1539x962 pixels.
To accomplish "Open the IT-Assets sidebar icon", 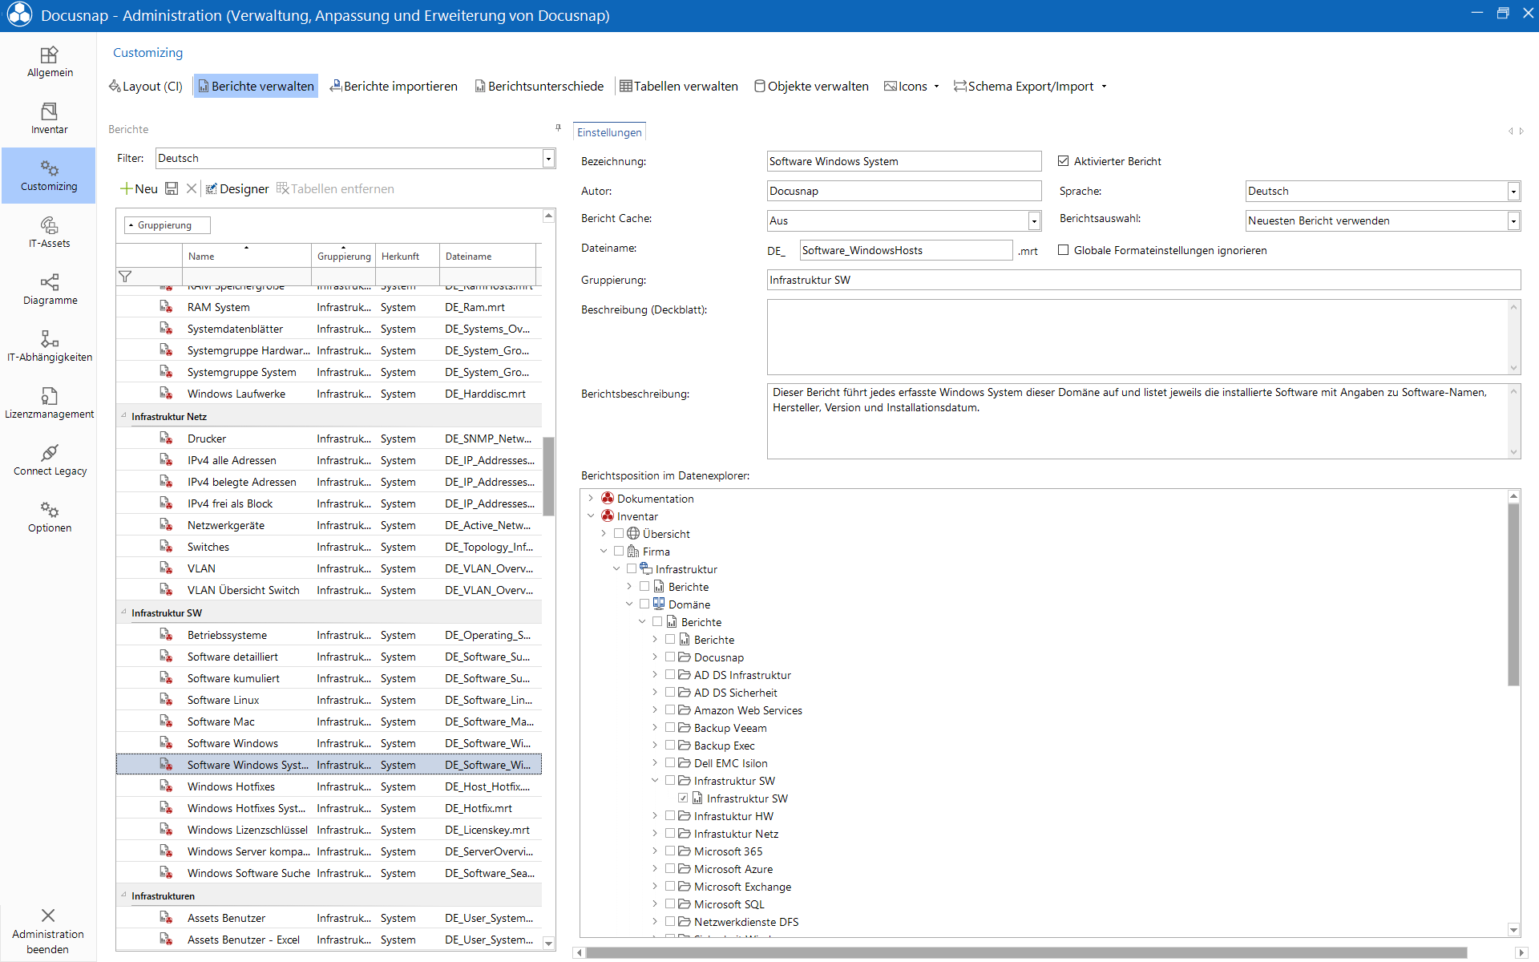I will tap(49, 232).
